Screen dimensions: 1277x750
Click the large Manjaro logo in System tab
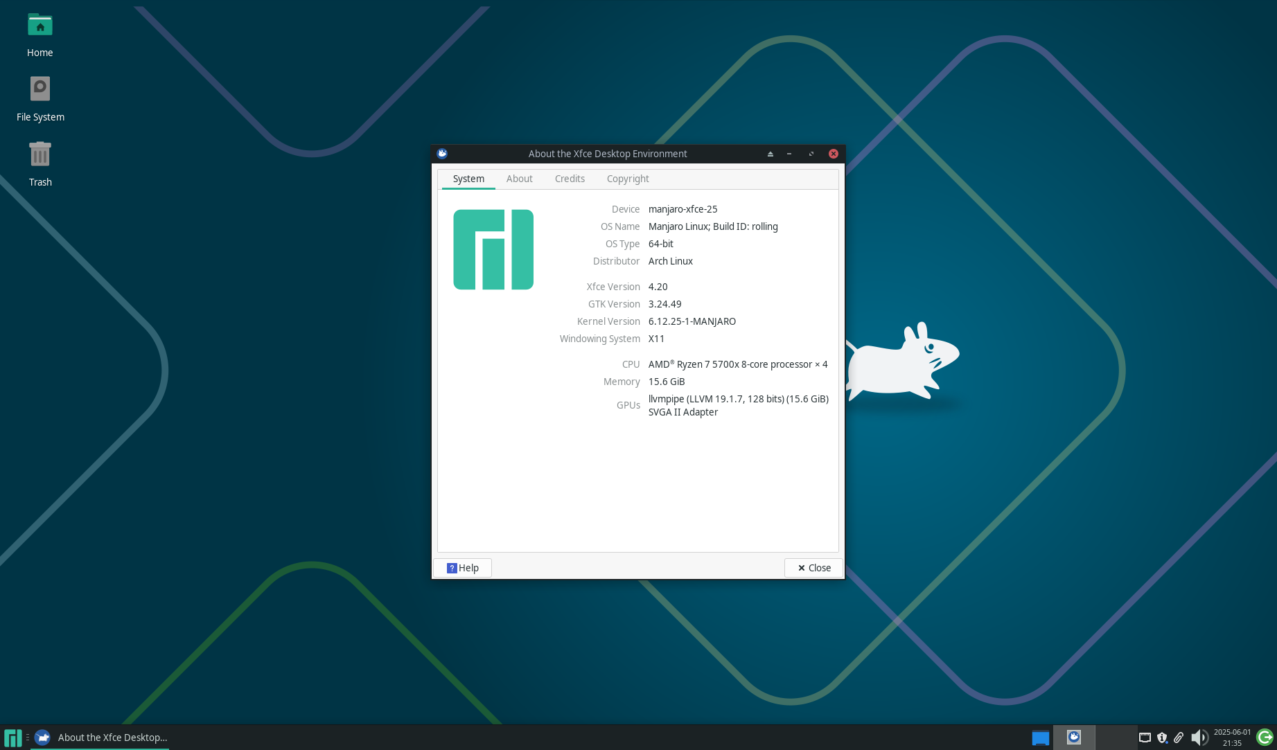click(493, 249)
